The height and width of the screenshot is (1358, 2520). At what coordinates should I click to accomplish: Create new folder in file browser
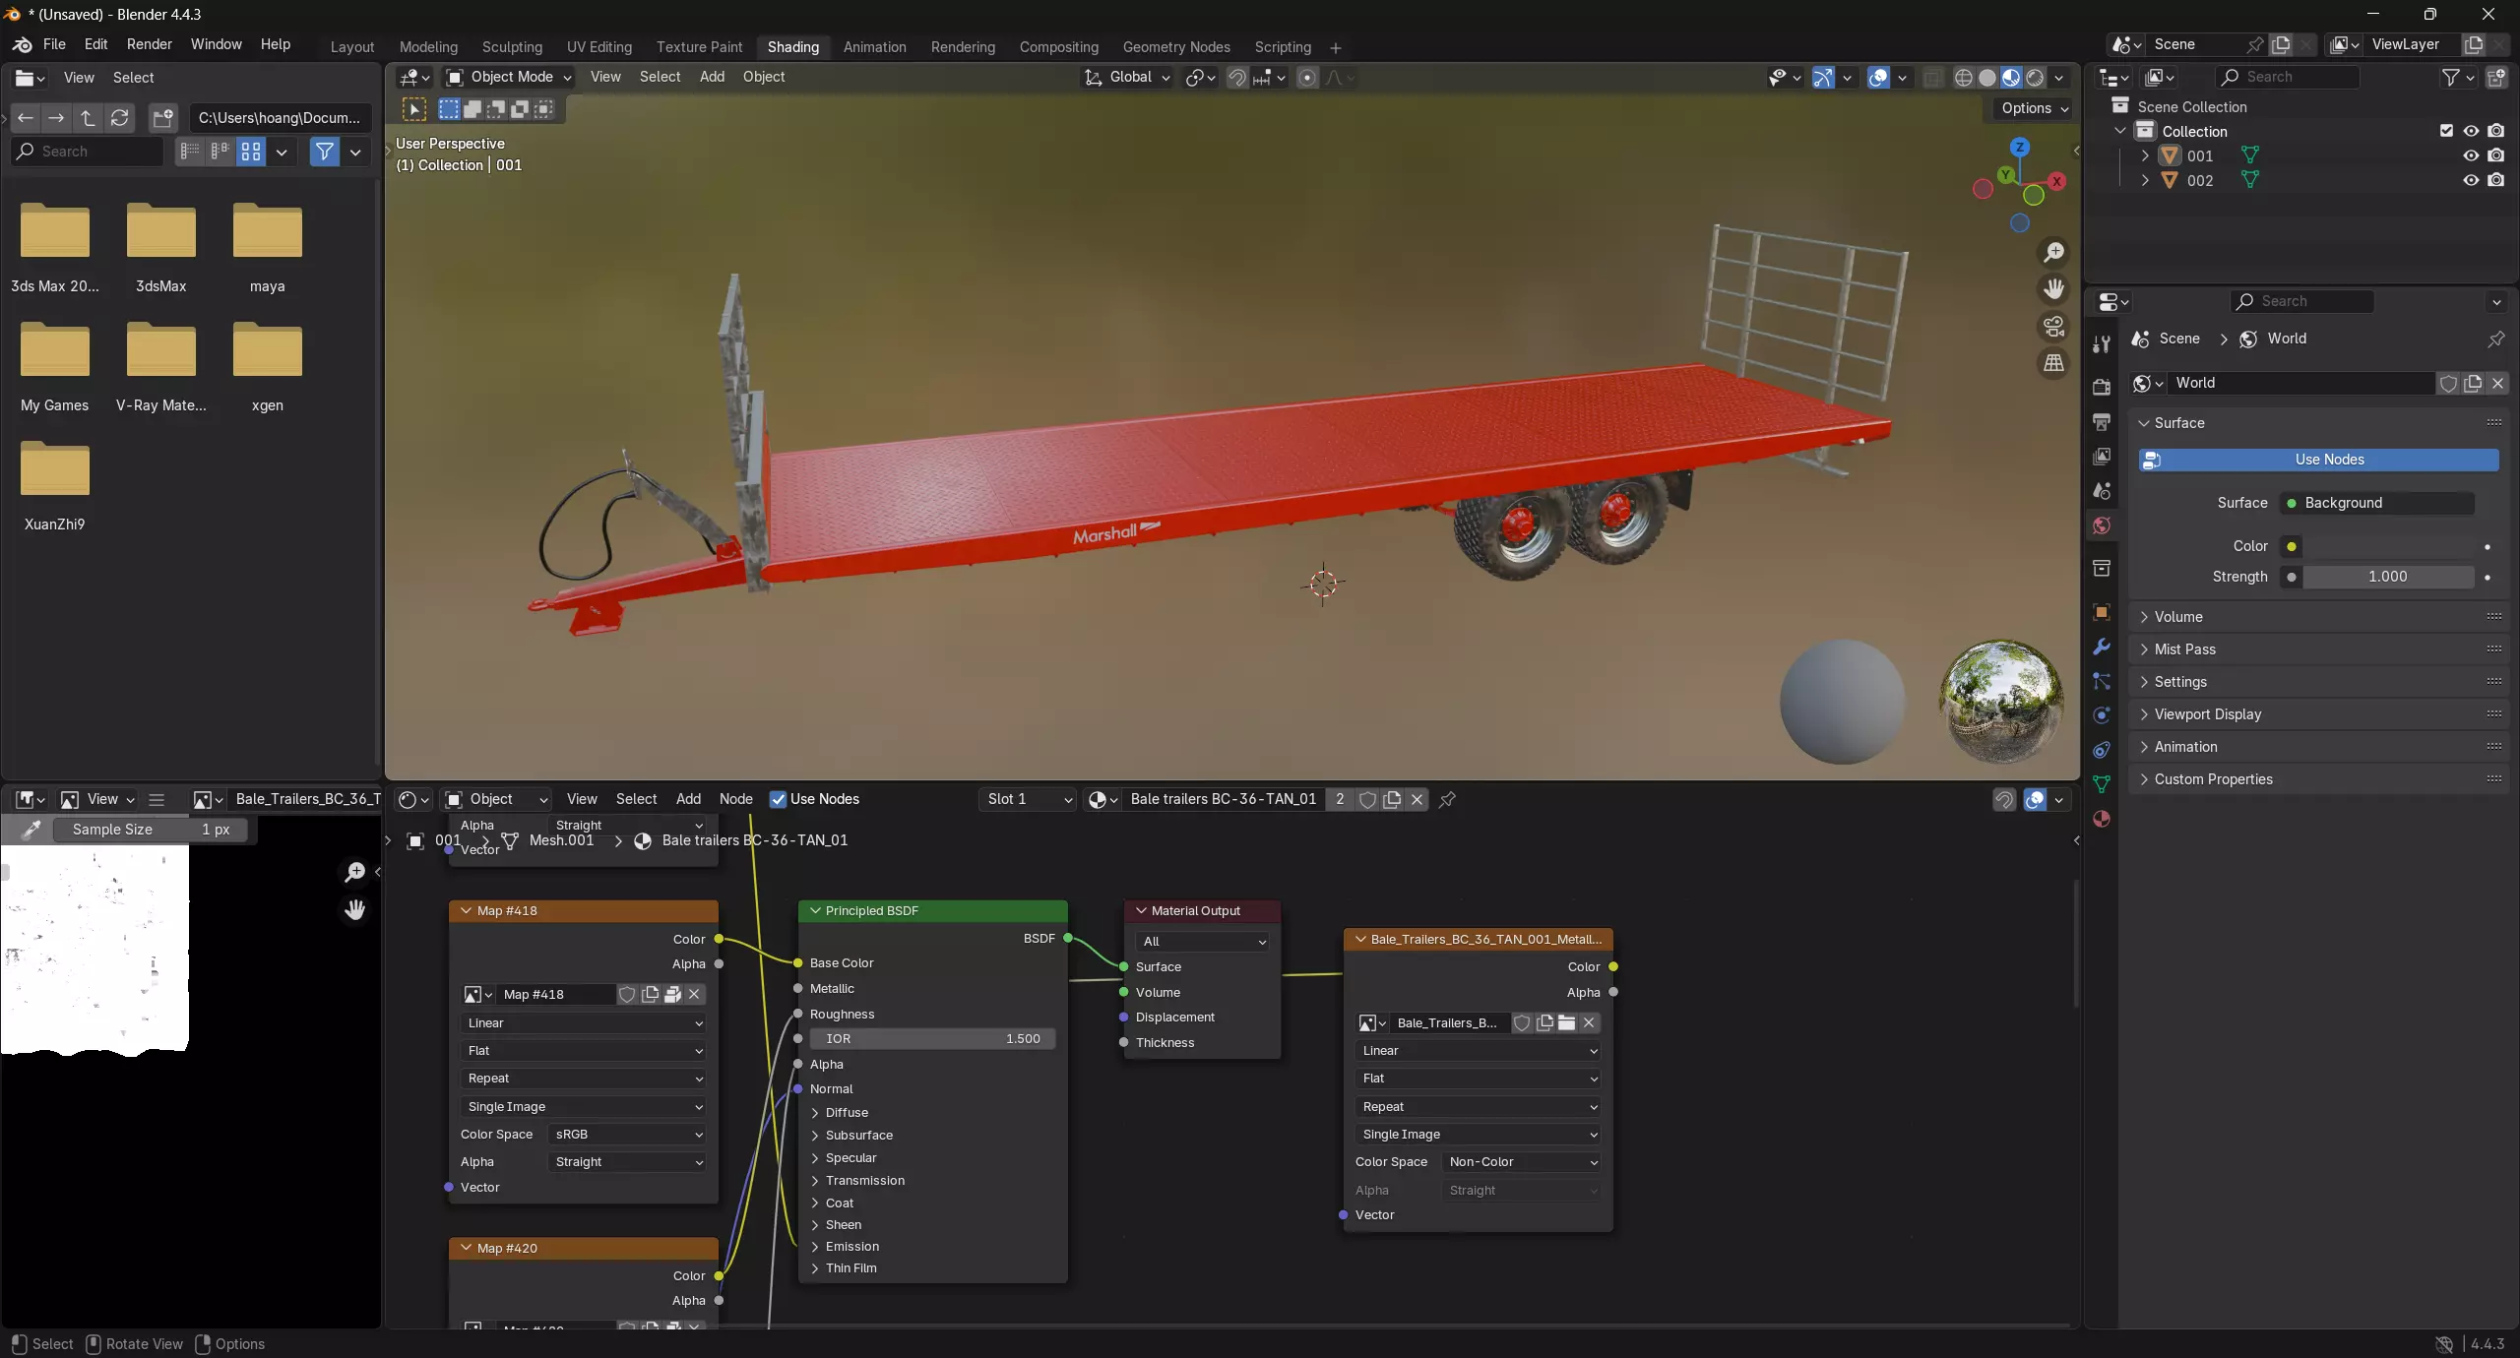coord(162,118)
